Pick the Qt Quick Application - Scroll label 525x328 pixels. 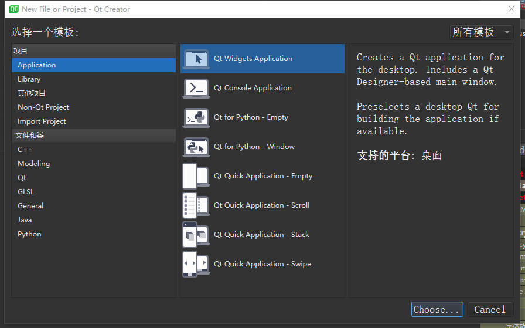(262, 205)
